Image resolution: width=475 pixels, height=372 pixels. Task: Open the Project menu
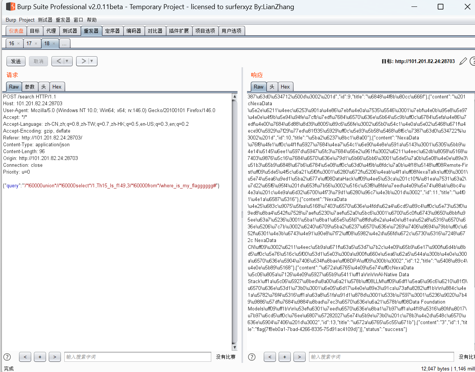click(x=27, y=20)
